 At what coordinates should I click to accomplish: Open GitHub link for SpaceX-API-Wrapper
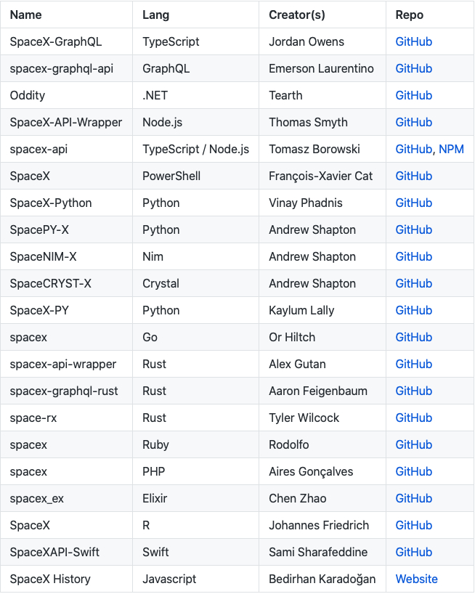tap(414, 123)
